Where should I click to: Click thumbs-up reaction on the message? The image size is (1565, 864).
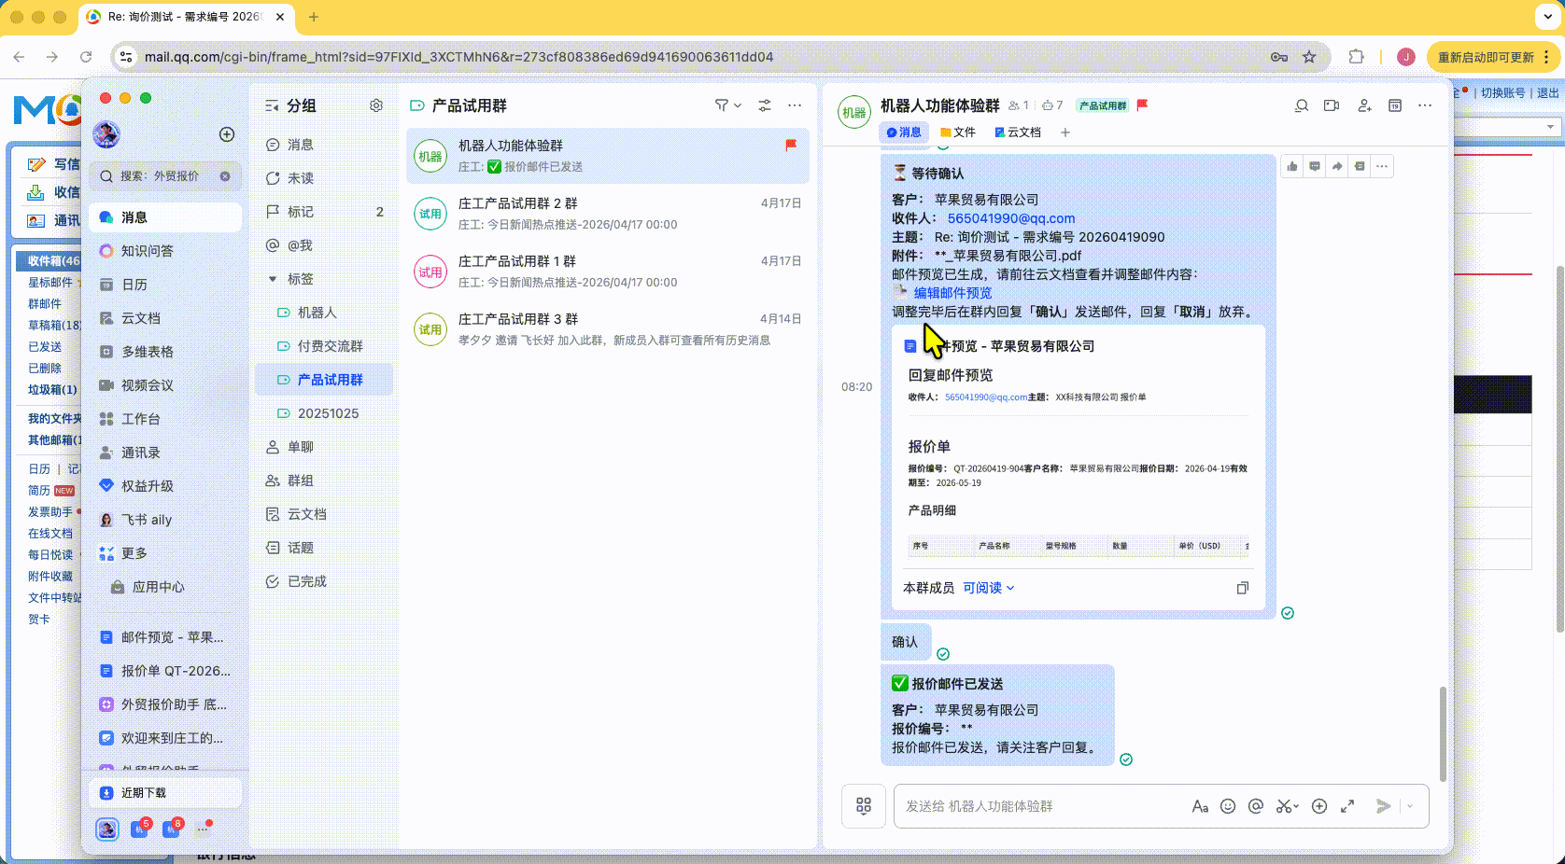(x=1292, y=166)
